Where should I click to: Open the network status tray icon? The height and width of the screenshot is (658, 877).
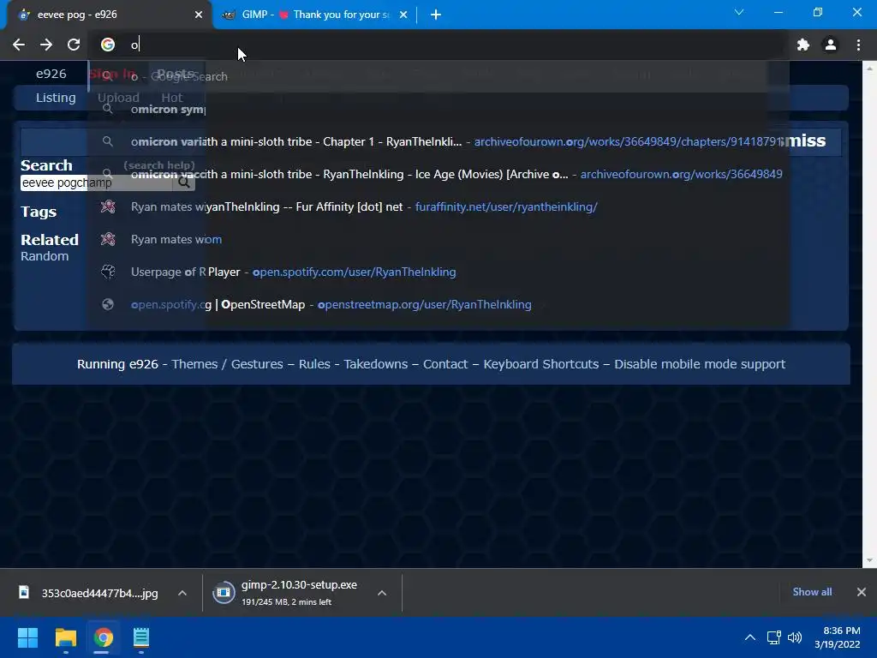click(774, 637)
